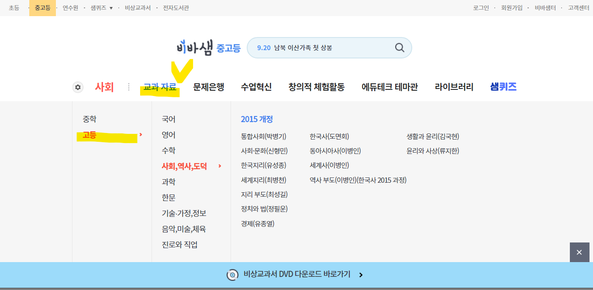Close the DVD banner with X button
Image resolution: width=593 pixels, height=290 pixels.
click(x=579, y=252)
